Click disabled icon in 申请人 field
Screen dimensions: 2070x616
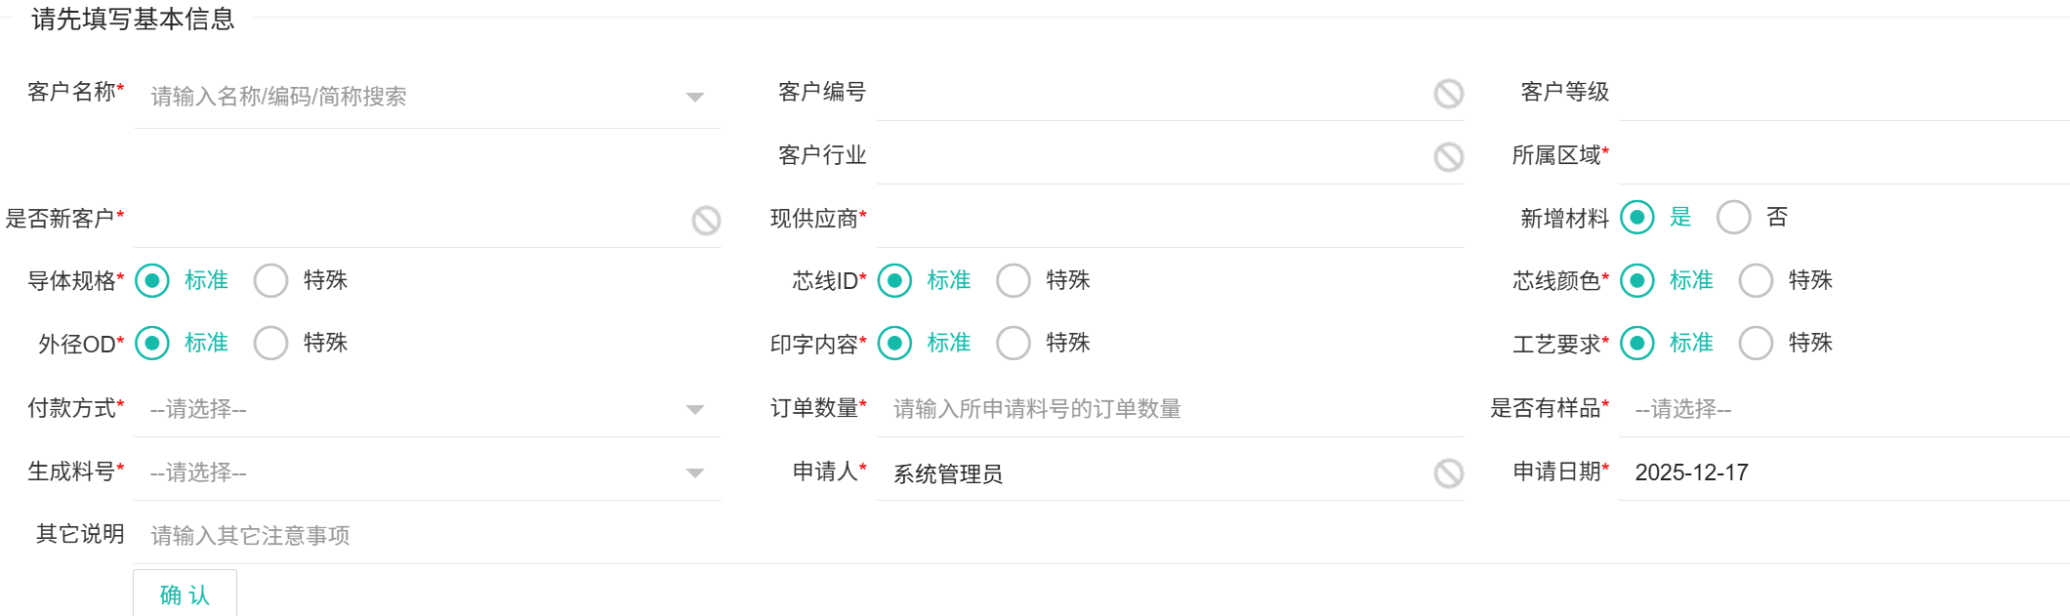[1448, 473]
